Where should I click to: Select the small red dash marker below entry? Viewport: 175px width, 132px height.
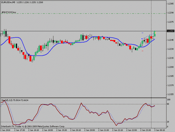143,51
